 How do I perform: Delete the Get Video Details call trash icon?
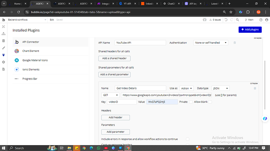[x=255, y=88]
